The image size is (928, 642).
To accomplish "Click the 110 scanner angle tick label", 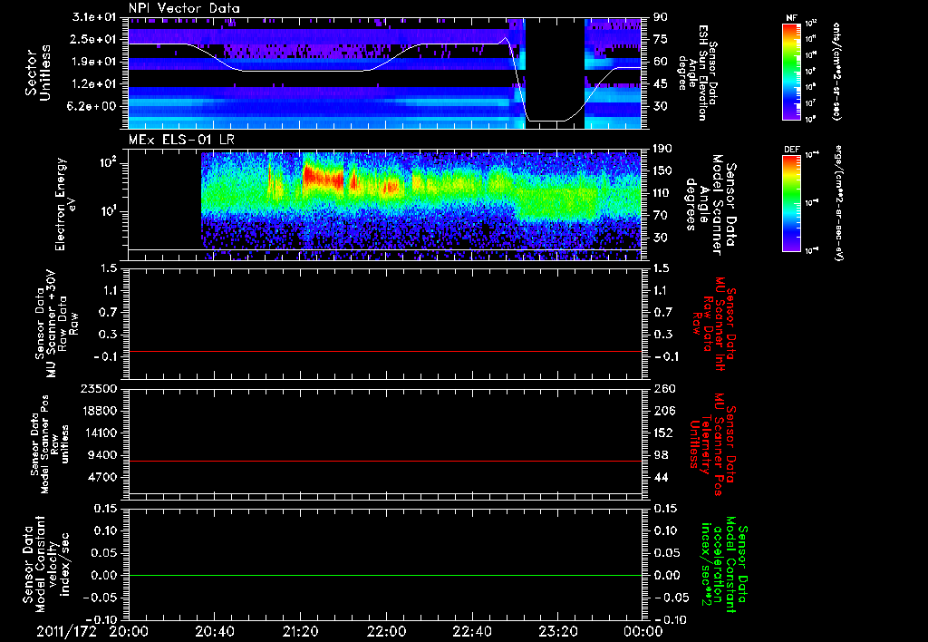I will [x=662, y=193].
